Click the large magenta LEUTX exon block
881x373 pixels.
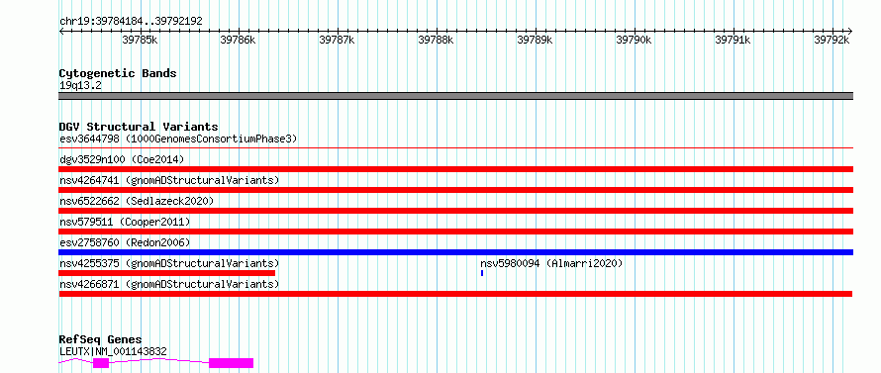pyautogui.click(x=232, y=363)
